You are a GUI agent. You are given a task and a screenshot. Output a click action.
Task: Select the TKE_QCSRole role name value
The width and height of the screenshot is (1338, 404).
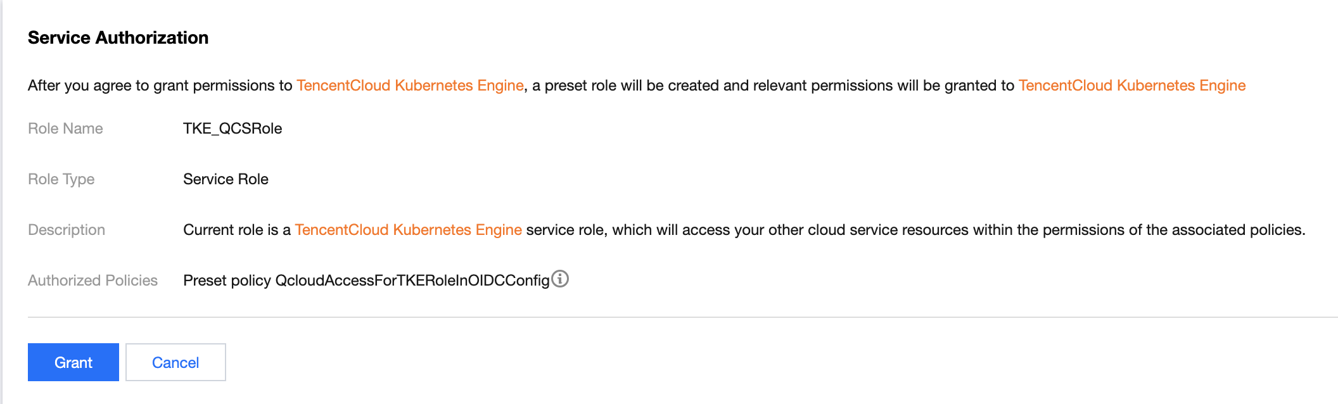(x=233, y=129)
